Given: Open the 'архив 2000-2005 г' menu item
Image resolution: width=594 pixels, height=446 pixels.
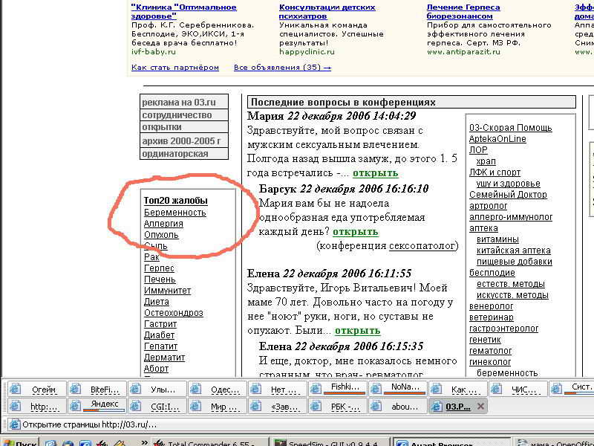Looking at the screenshot, I should [181, 140].
